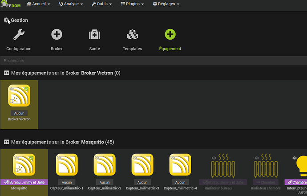Click the Broker label under plus icon
The width and height of the screenshot is (307, 196).
pyautogui.click(x=57, y=49)
